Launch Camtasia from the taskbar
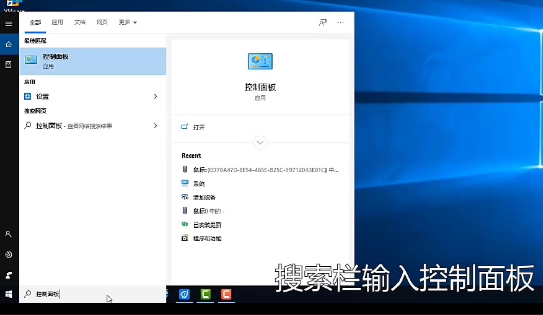The image size is (543, 315). click(205, 294)
